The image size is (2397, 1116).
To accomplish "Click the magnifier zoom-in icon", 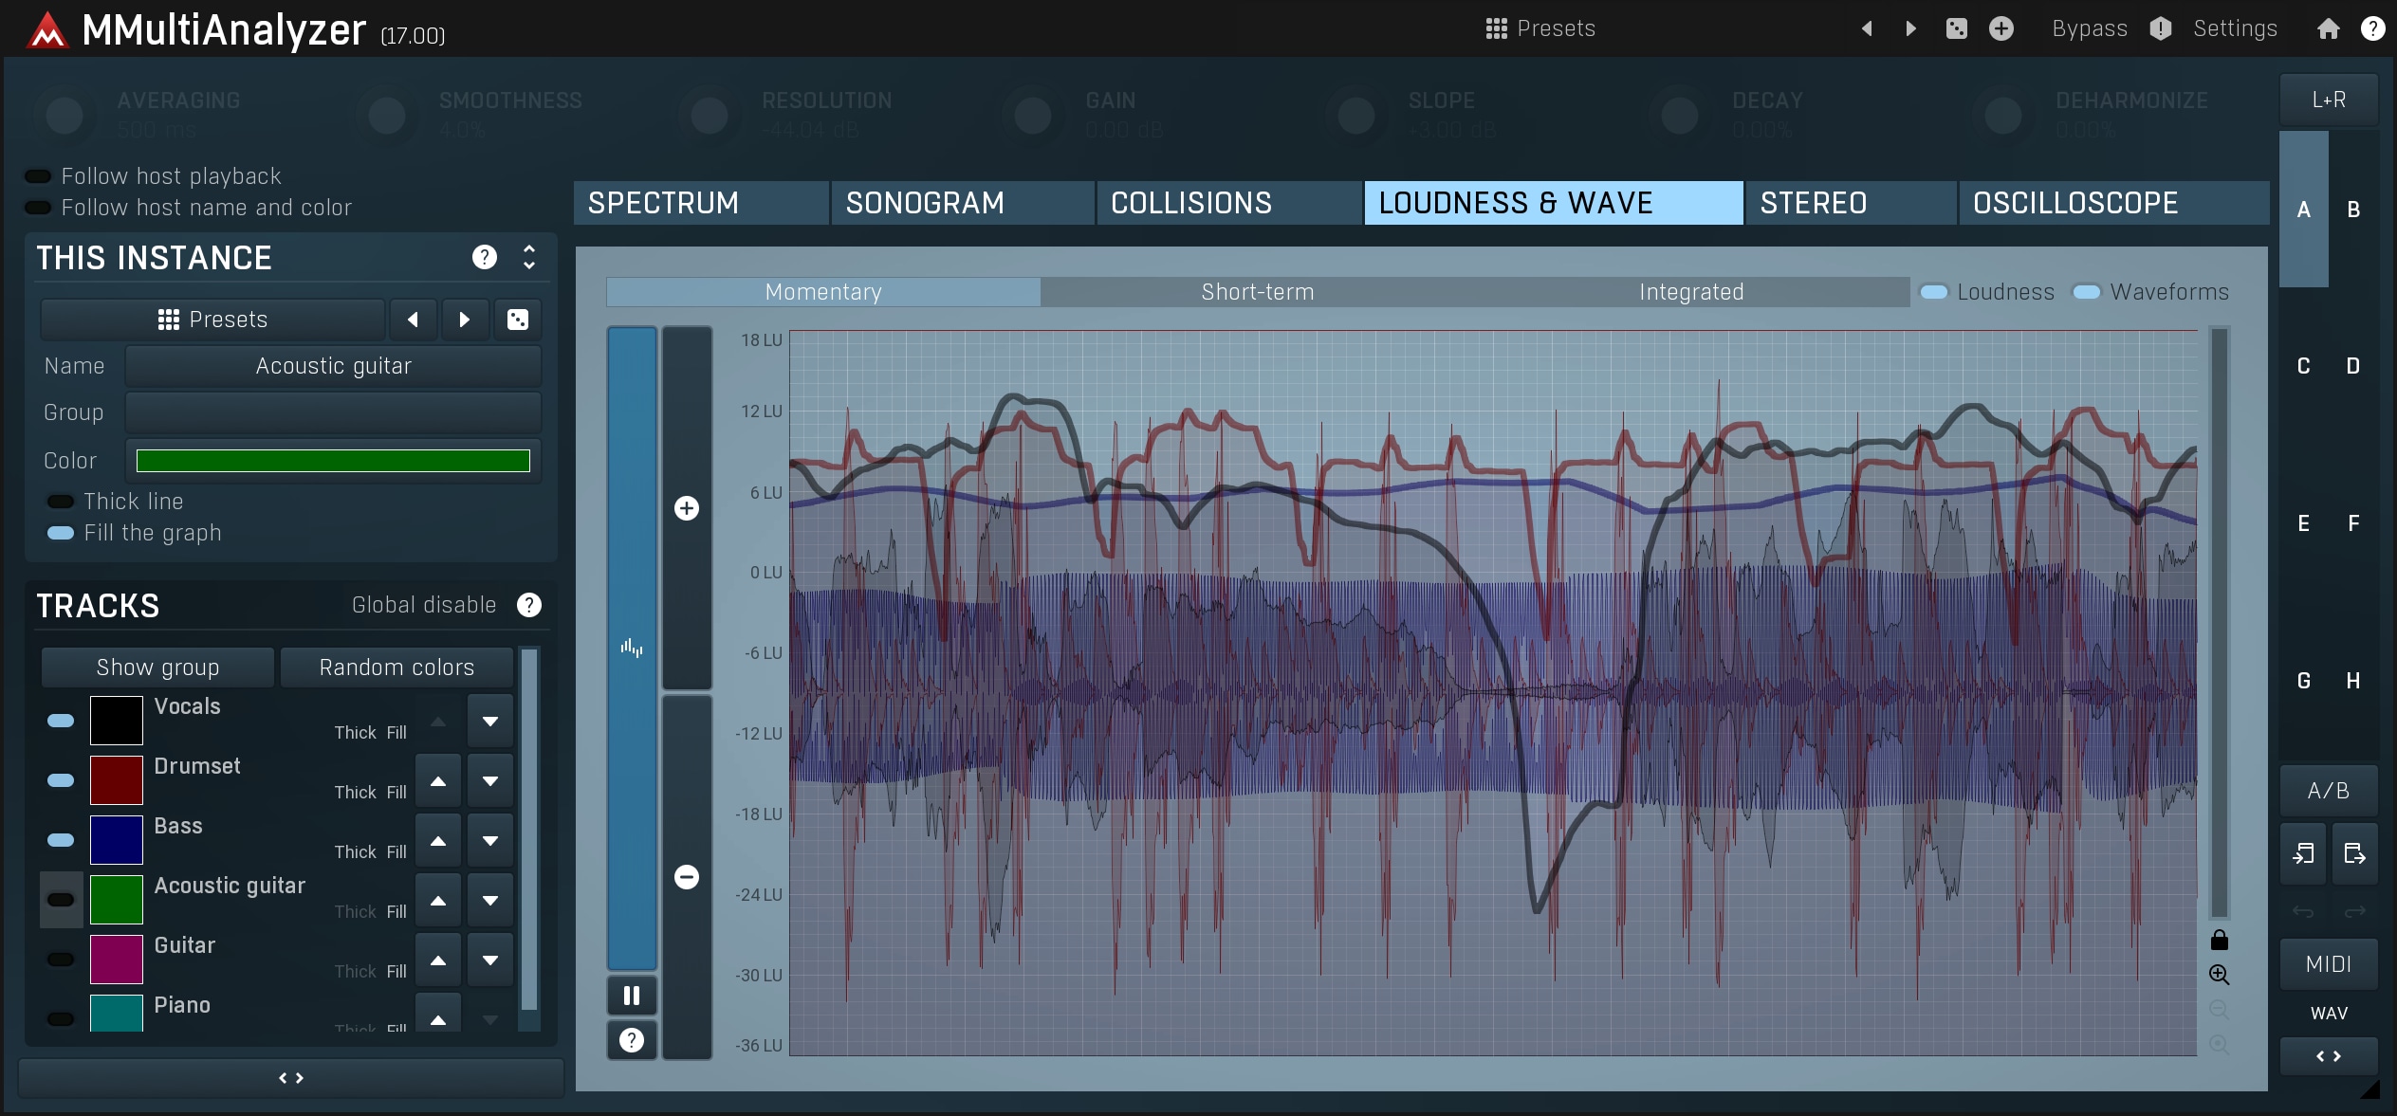I will click(x=2219, y=975).
